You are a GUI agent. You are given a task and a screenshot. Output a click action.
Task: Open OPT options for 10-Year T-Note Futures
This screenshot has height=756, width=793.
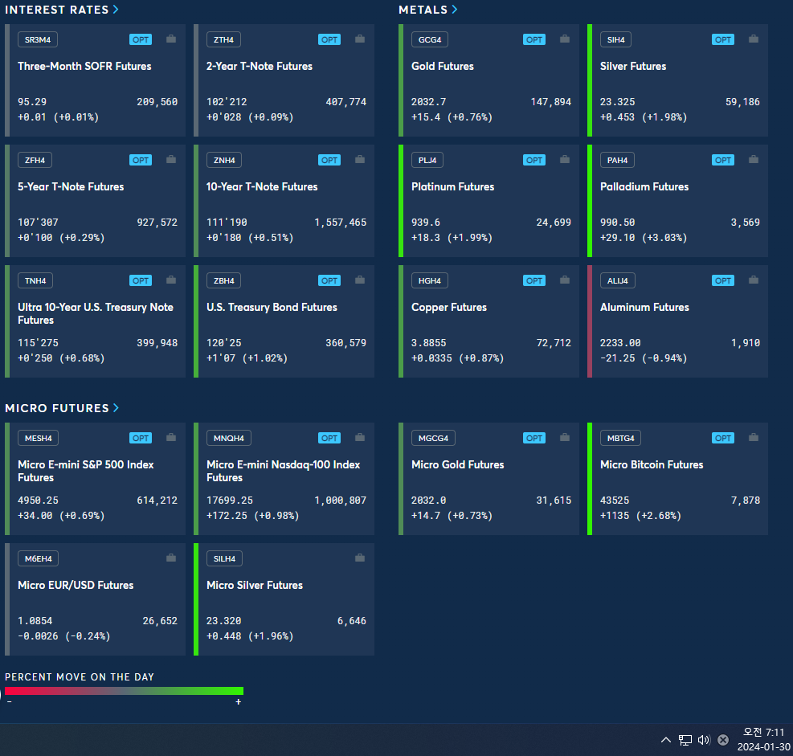329,160
